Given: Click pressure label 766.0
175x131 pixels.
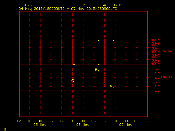Looking at the screenshot, I should pyautogui.click(x=156, y=40).
